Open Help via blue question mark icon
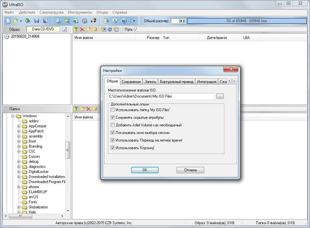 124,21
